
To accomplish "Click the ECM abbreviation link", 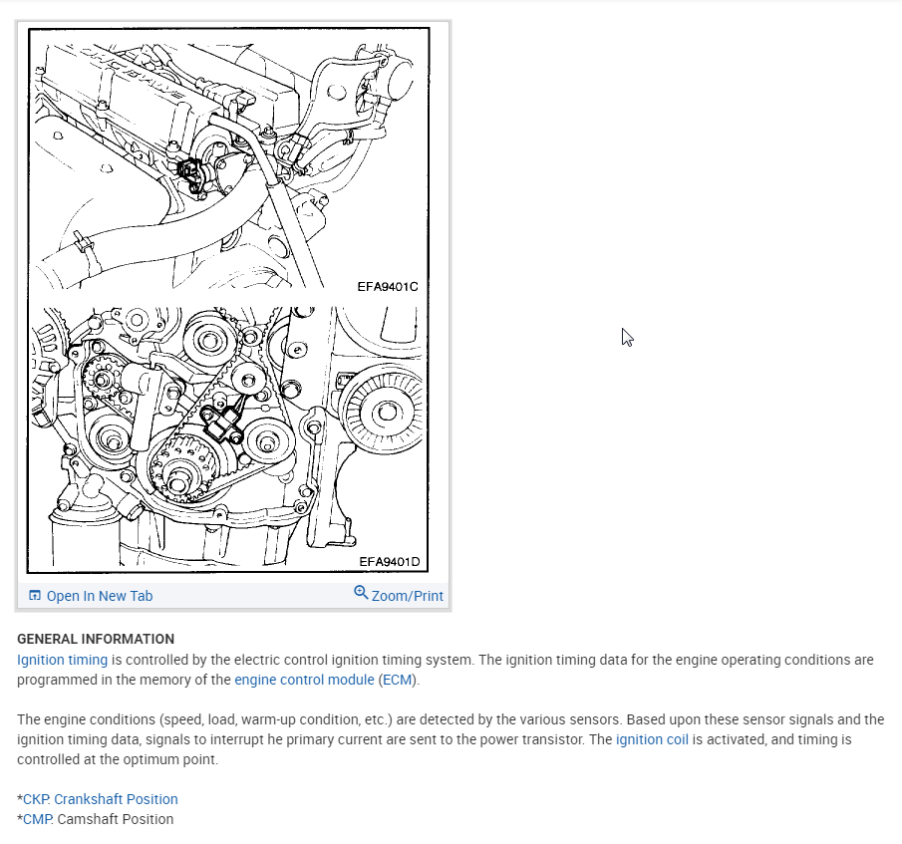I will [x=397, y=680].
